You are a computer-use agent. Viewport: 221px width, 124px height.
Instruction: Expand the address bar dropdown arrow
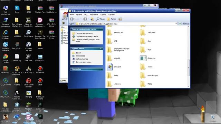click(176, 24)
